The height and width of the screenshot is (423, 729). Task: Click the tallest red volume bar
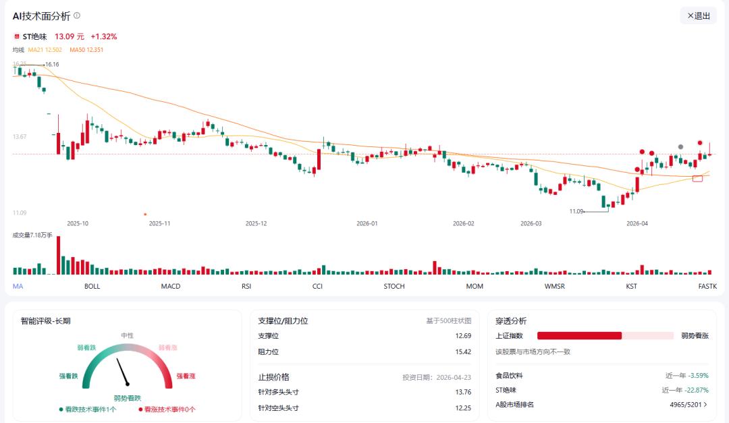coord(59,256)
